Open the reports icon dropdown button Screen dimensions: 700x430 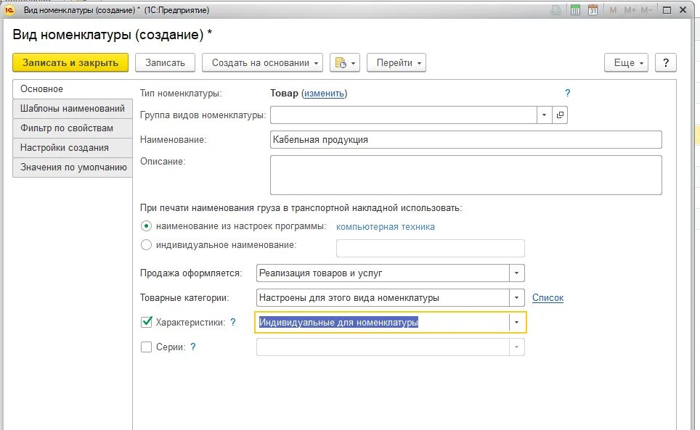[x=345, y=63]
